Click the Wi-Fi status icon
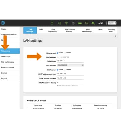Viewport: 121px width, 127px height. click(67, 23)
